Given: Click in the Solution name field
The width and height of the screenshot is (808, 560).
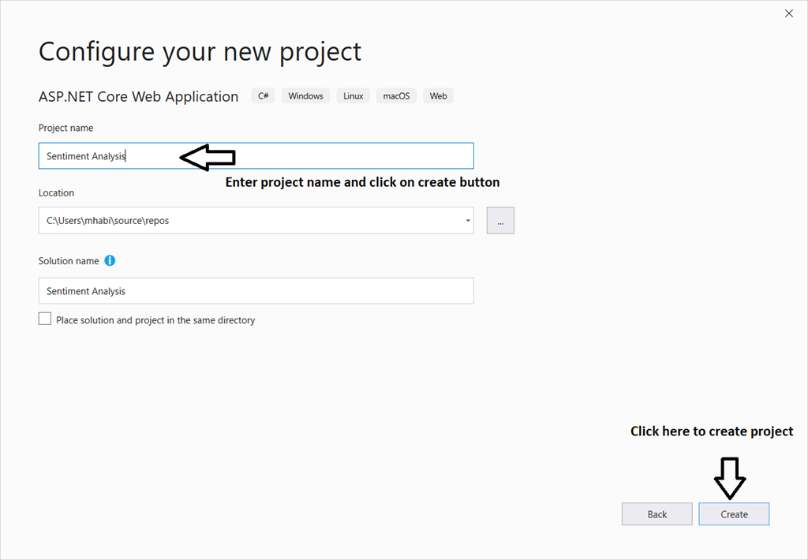Looking at the screenshot, I should pyautogui.click(x=256, y=291).
